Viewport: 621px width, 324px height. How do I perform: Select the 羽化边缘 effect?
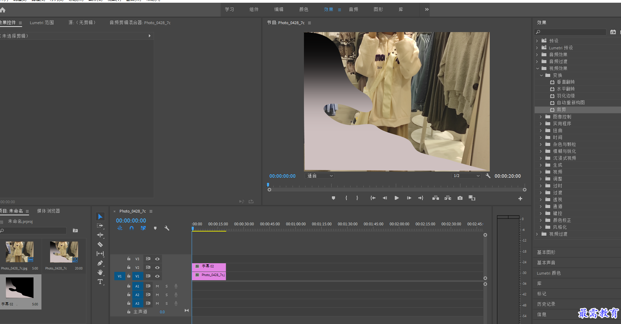coord(566,96)
